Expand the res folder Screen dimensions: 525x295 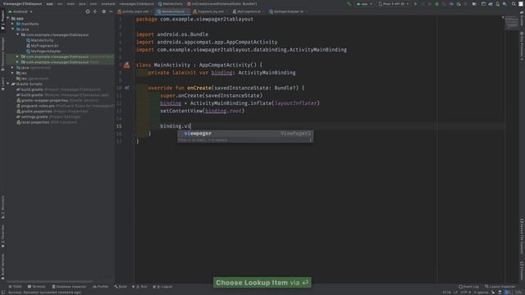(13, 73)
